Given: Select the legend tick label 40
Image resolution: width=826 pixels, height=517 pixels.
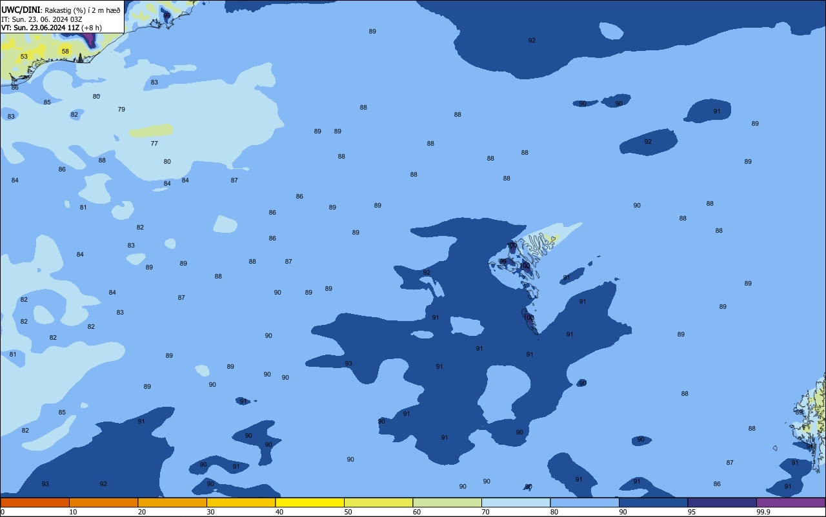Looking at the screenshot, I should 279,512.
